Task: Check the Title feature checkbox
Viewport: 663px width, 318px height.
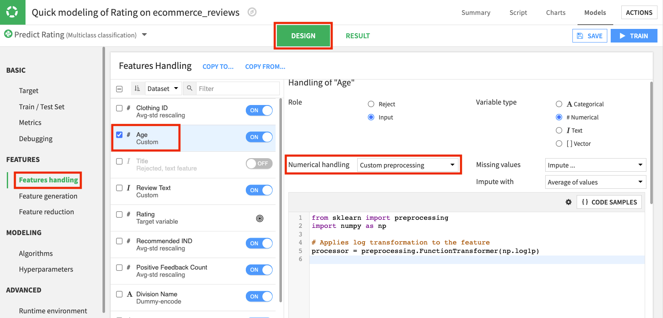Action: (x=120, y=161)
